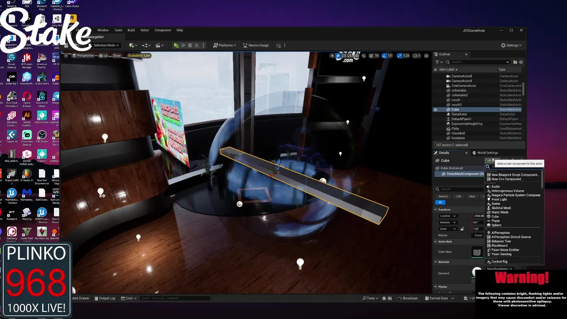
Task: Open the Platforms dropdown
Action: coord(225,45)
